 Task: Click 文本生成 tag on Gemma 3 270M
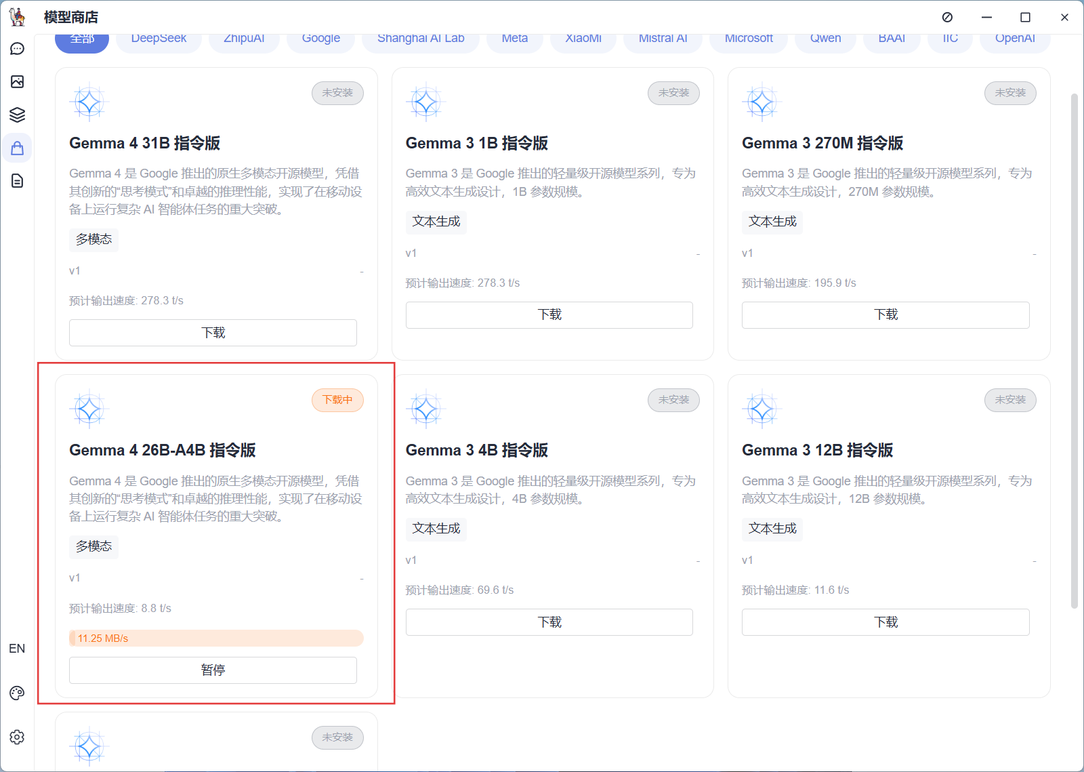pyautogui.click(x=772, y=222)
